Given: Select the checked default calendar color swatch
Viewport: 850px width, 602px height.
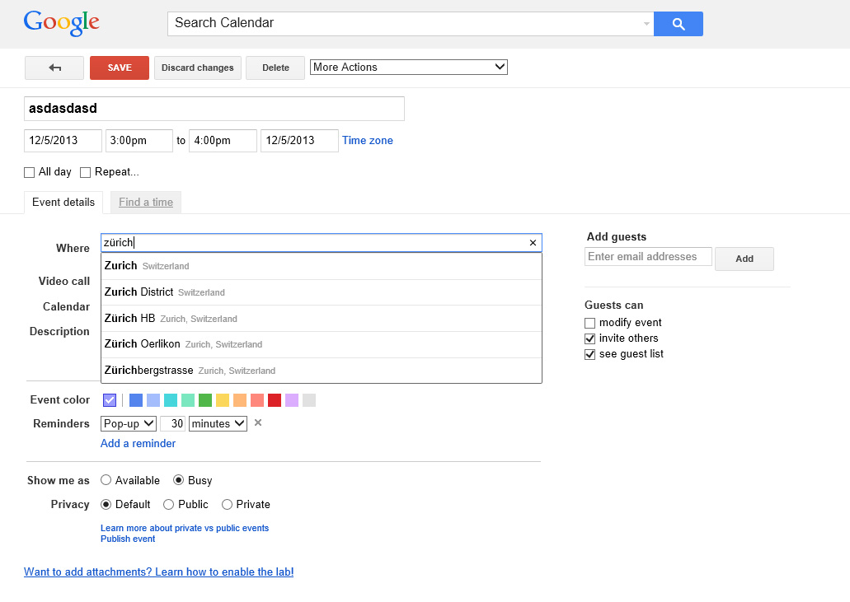Looking at the screenshot, I should [x=110, y=400].
